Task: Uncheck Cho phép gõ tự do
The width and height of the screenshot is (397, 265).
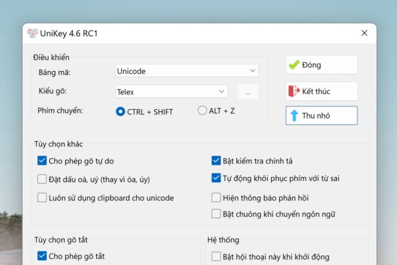Action: point(42,161)
